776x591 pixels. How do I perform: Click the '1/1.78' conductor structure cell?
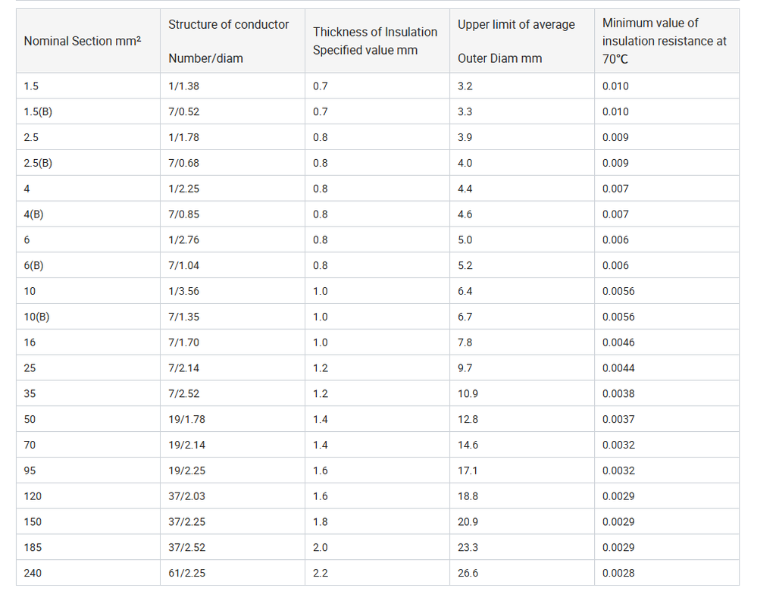point(184,137)
